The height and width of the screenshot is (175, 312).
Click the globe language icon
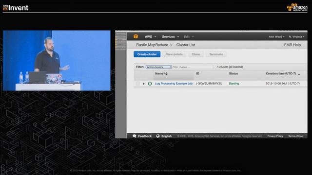tap(158, 136)
